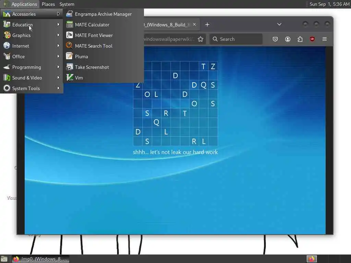The image size is (351, 263).
Task: Select the System Tools category
Action: (x=32, y=88)
